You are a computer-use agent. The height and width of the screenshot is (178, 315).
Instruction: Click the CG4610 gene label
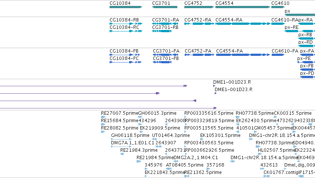click(280, 3)
